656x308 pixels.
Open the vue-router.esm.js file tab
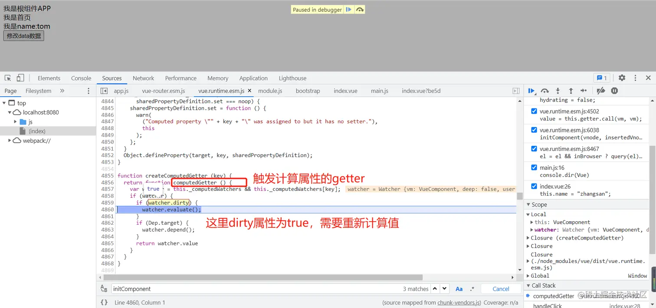pyautogui.click(x=164, y=91)
